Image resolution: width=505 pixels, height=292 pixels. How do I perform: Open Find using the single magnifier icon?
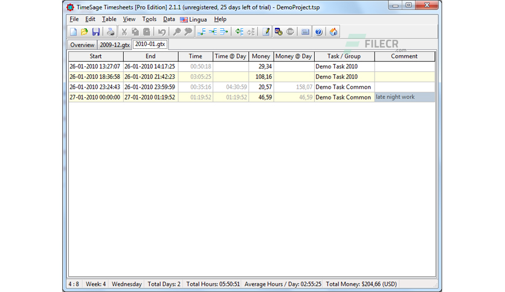[177, 31]
